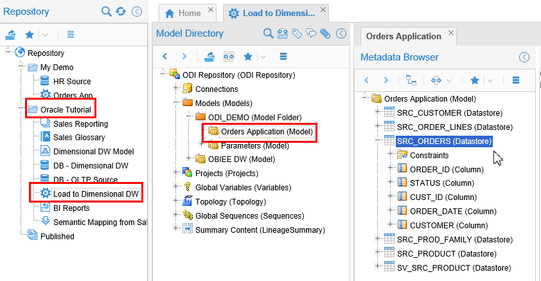Click the Model Directory tag icon

(x=297, y=33)
